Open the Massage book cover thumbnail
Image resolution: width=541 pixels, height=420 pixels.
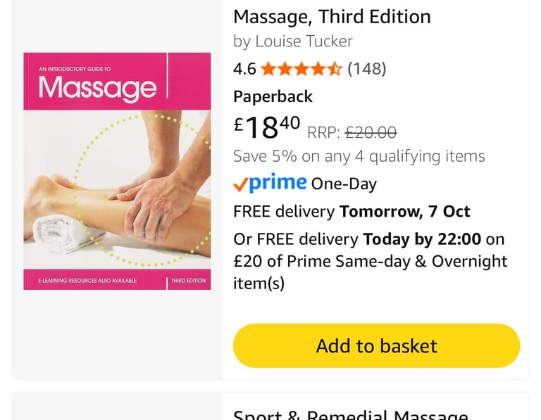(117, 171)
